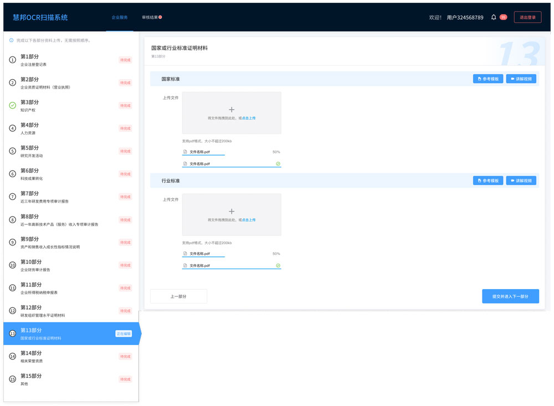The image size is (554, 406).
Task: Open 第12部分 研发组织管理水平证明材料
Action: (x=71, y=311)
